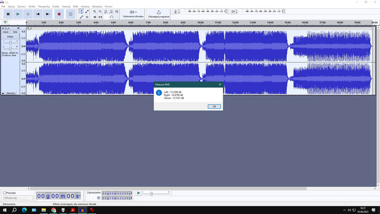This screenshot has width=380, height=214.
Task: Toggle the Solo button on track
Action: (15, 32)
